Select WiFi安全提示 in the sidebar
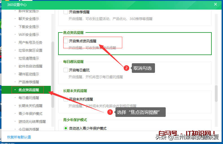223x144 pixels. 29,34
